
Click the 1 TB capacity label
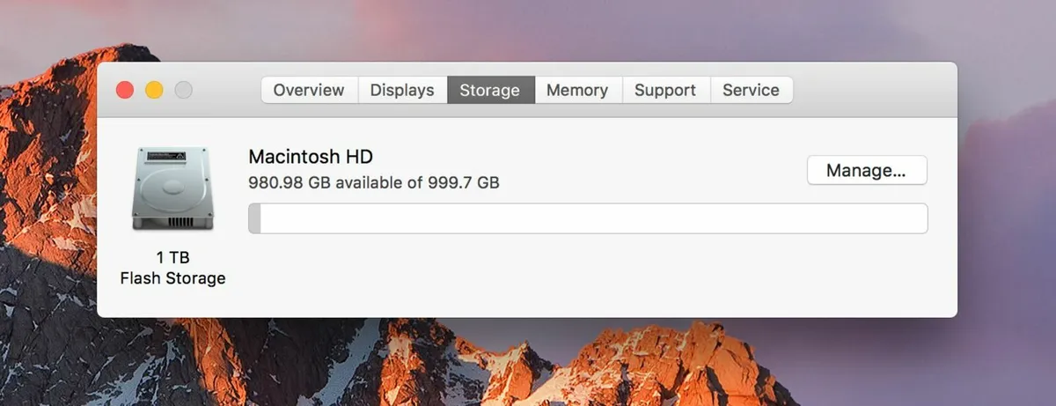tap(172, 258)
